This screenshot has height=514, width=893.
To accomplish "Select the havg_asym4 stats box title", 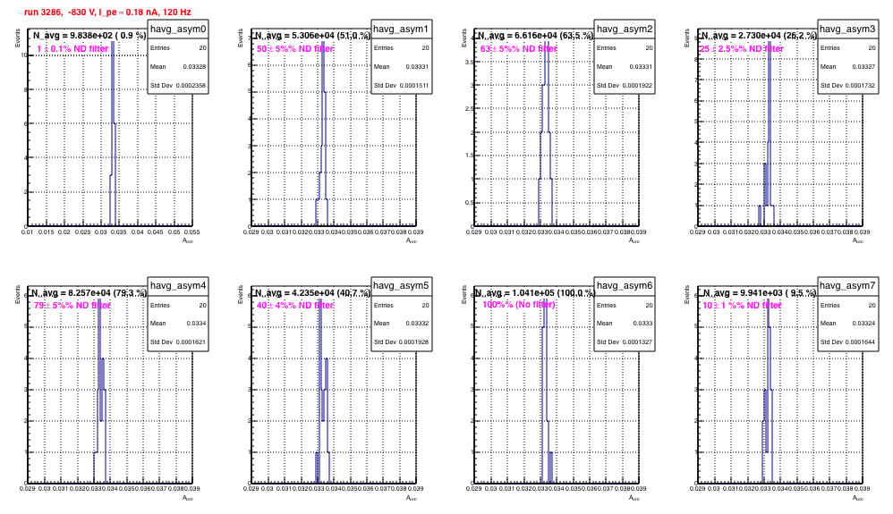I will point(178,286).
